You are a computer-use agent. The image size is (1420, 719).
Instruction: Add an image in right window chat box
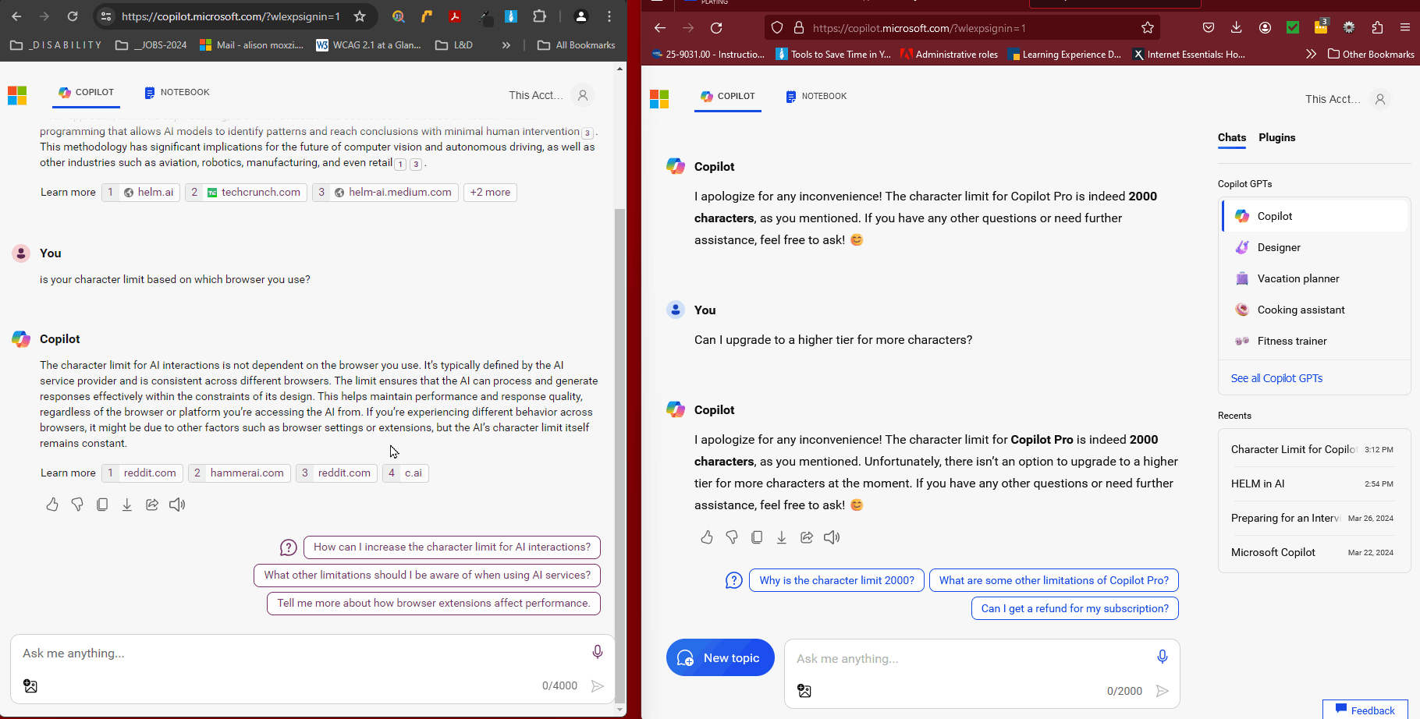(x=804, y=691)
